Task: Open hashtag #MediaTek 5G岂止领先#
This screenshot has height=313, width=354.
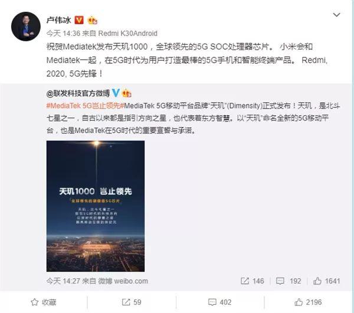Action: pos(85,106)
